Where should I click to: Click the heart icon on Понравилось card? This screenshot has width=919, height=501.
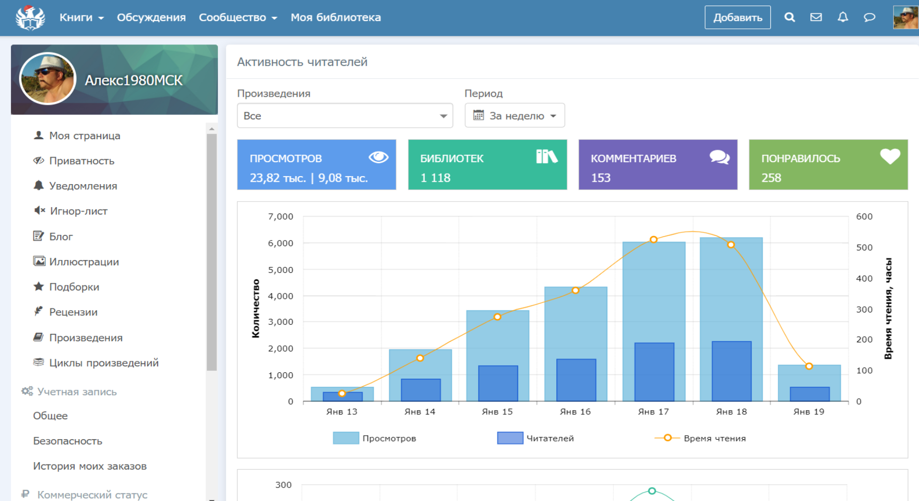point(890,157)
